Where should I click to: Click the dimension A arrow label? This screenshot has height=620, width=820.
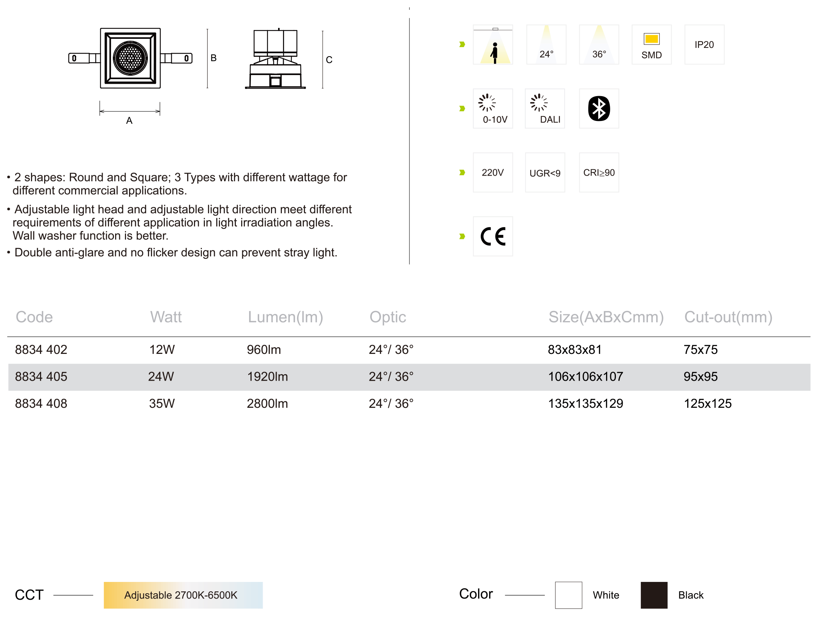(x=129, y=121)
